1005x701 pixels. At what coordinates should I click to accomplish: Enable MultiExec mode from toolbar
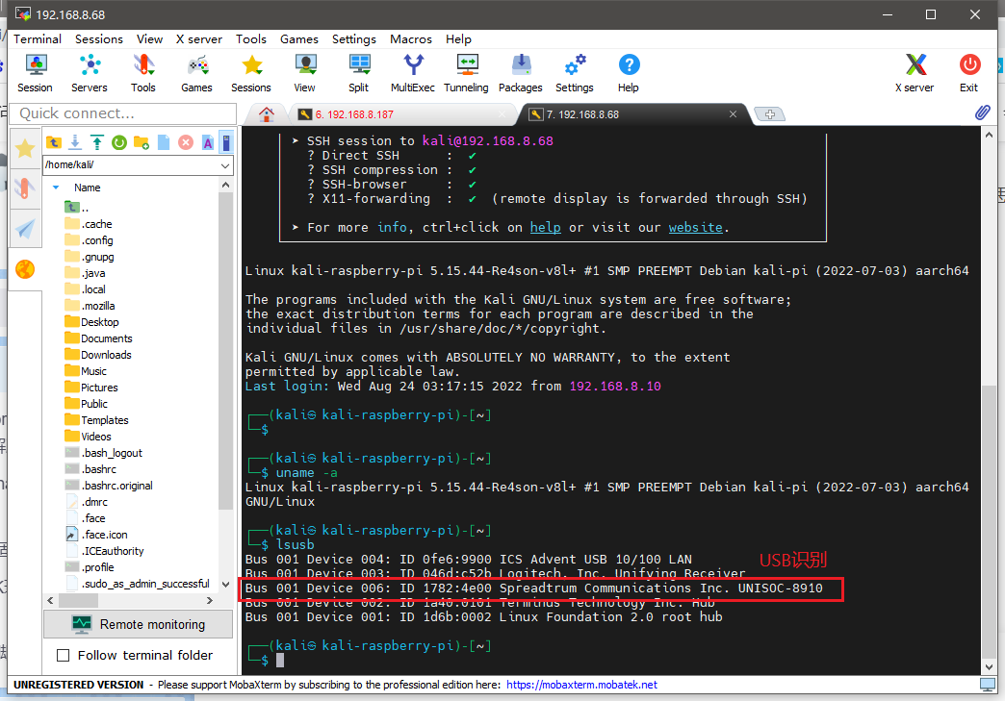[413, 74]
